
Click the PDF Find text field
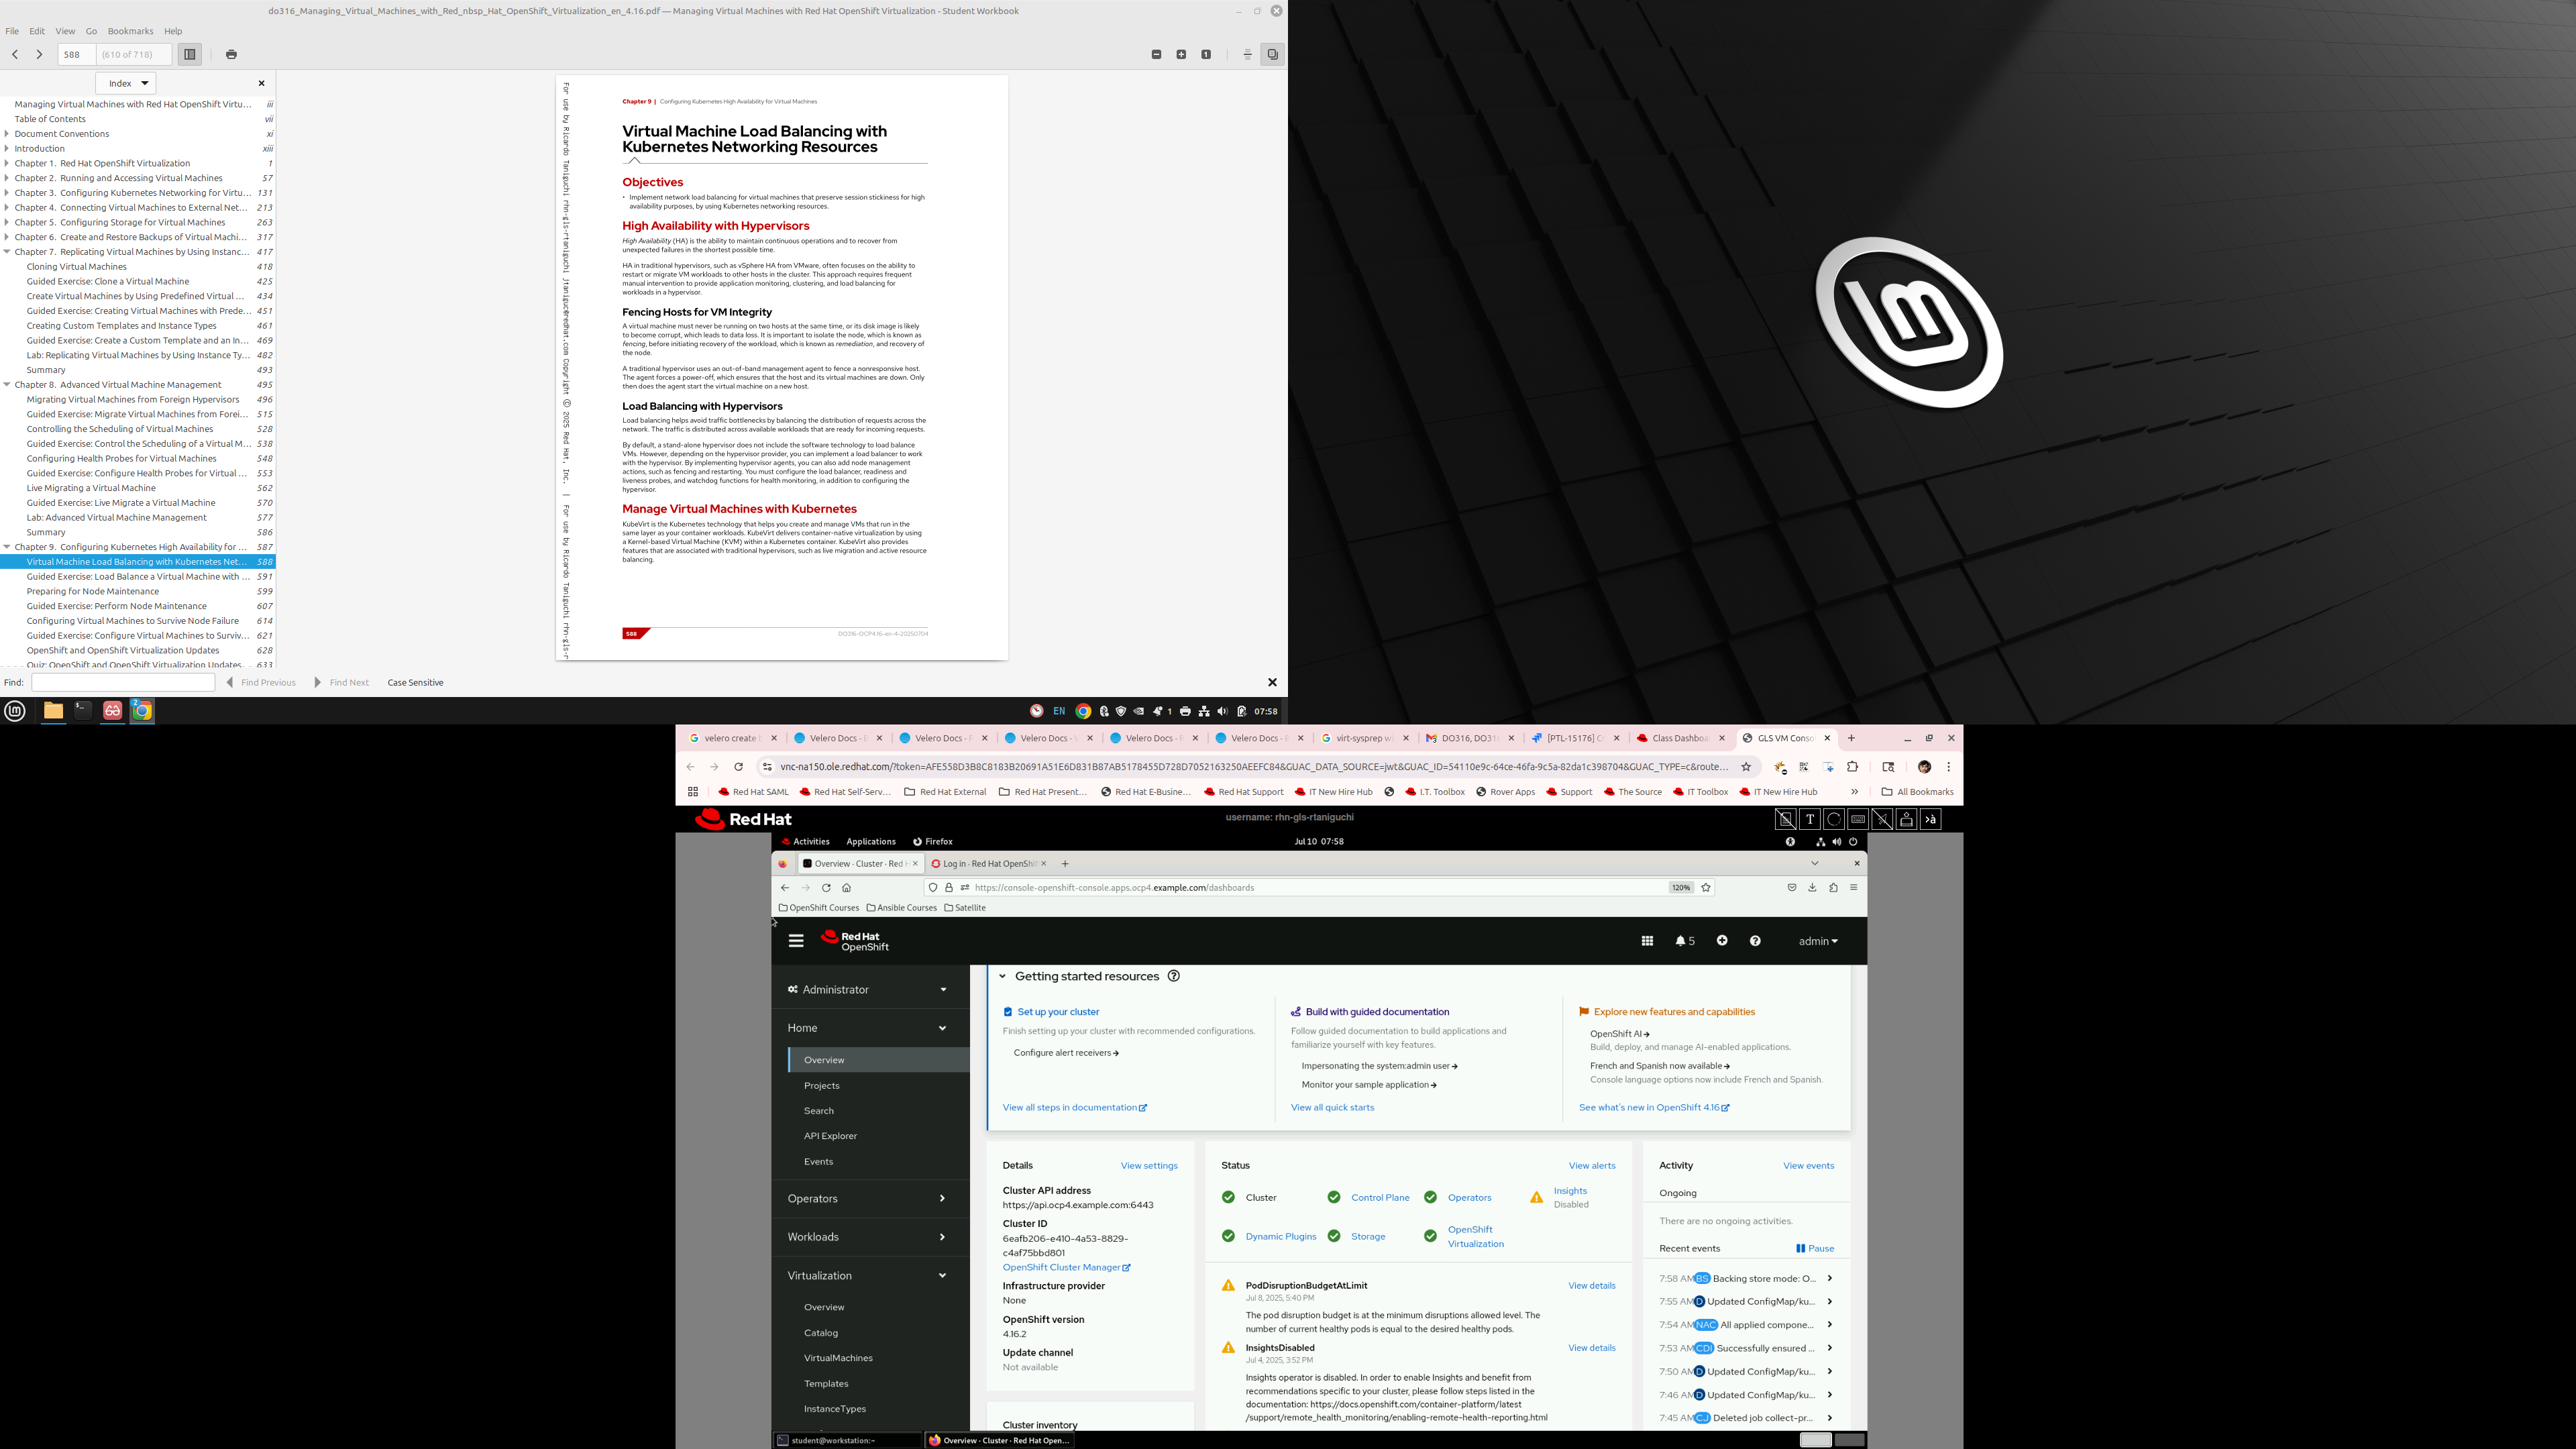coord(123,682)
